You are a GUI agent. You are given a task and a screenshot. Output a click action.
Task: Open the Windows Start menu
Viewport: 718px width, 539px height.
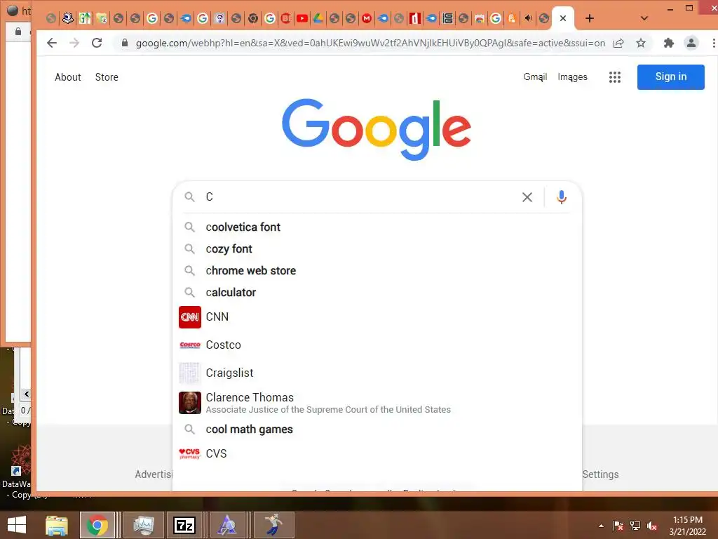(17, 525)
